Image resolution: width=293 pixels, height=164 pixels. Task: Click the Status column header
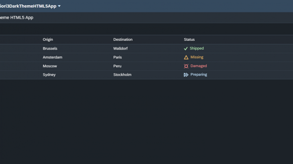pos(189,40)
